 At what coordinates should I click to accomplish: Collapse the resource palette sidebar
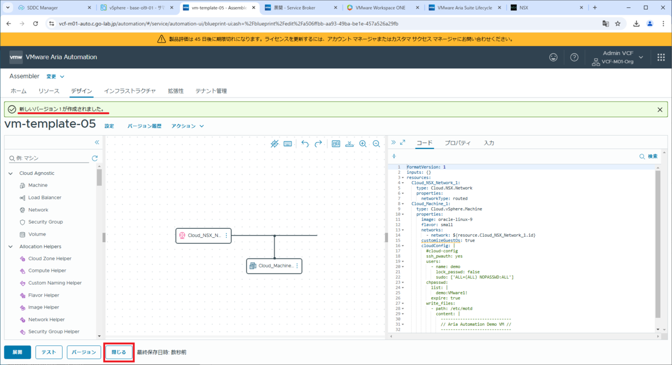(x=97, y=142)
